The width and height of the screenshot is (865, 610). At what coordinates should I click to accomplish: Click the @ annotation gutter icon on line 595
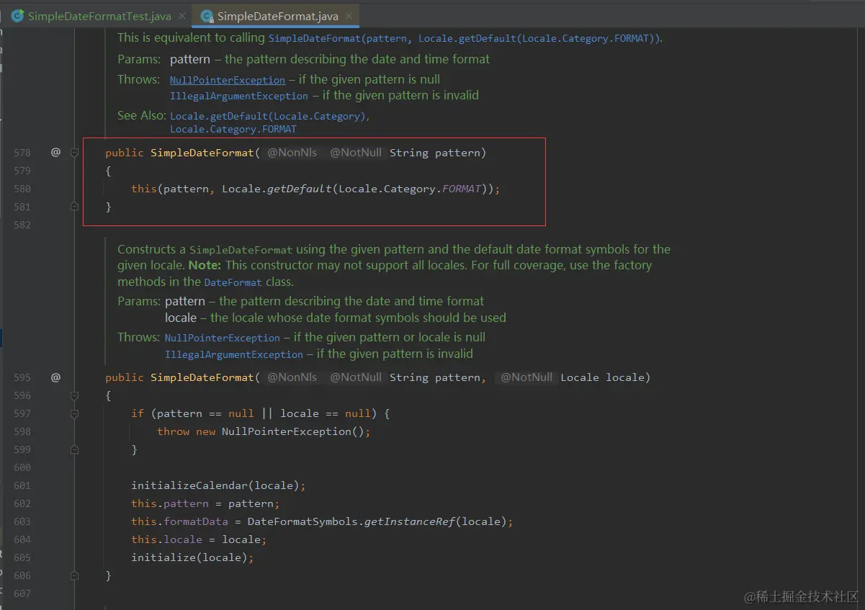(55, 377)
